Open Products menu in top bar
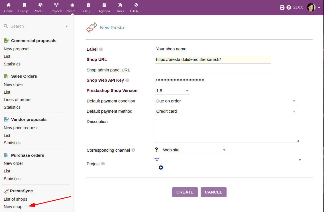 (x=40, y=8)
